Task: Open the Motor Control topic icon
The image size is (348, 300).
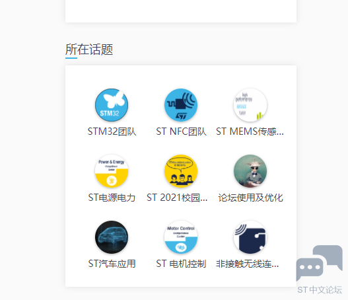Action: pyautogui.click(x=181, y=237)
